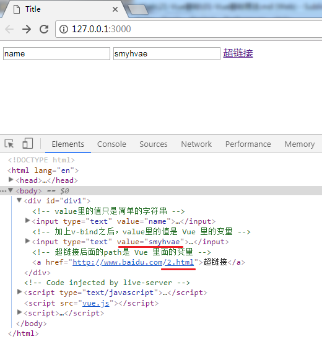The image size is (322, 344).
Task: Expand the head element node
Action: 11,180
